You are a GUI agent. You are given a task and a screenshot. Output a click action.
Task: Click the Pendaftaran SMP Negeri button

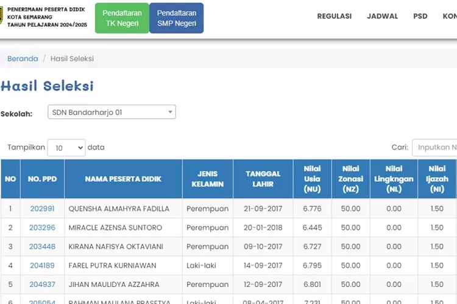tap(176, 18)
